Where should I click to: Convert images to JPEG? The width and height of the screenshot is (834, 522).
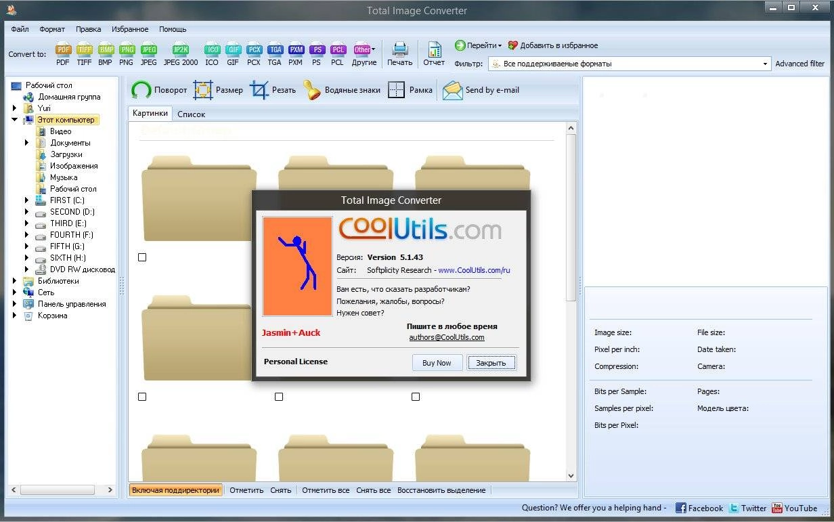pyautogui.click(x=148, y=54)
